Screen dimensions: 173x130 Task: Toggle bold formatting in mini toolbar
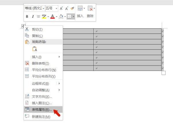[27, 16]
